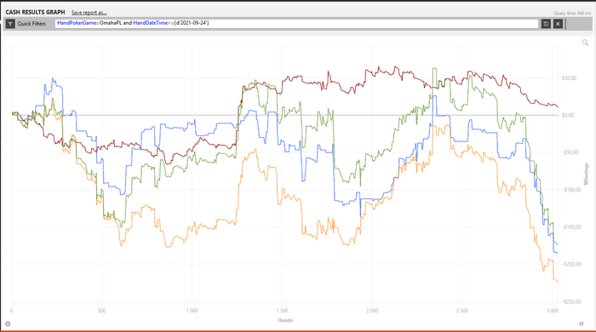Viewport: 596px width, 332px height.
Task: Click the '1 500' hands axis tick
Action: pos(282,311)
